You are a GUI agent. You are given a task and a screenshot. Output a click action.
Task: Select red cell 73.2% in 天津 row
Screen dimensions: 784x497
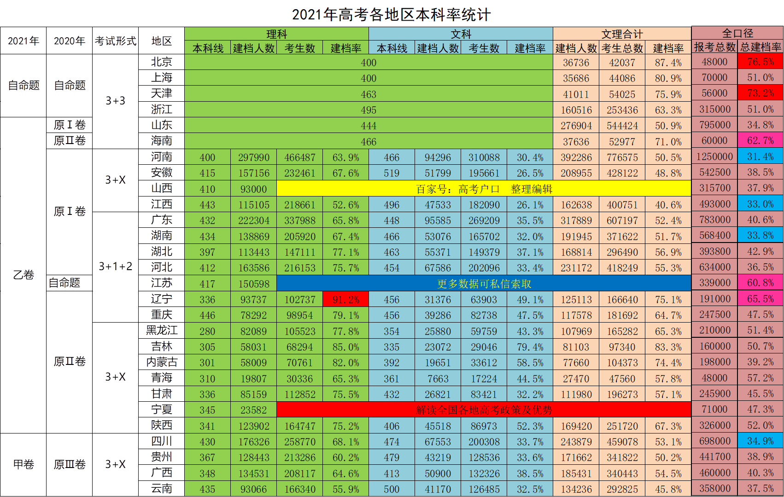761,93
